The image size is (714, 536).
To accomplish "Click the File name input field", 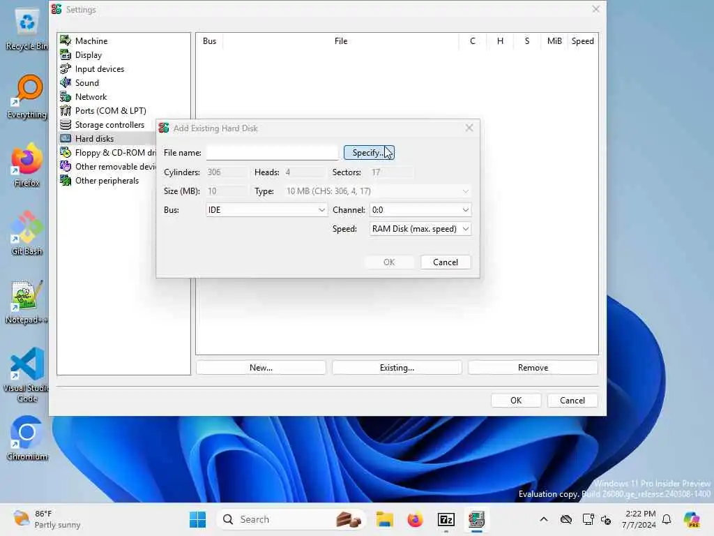I will click(x=273, y=153).
